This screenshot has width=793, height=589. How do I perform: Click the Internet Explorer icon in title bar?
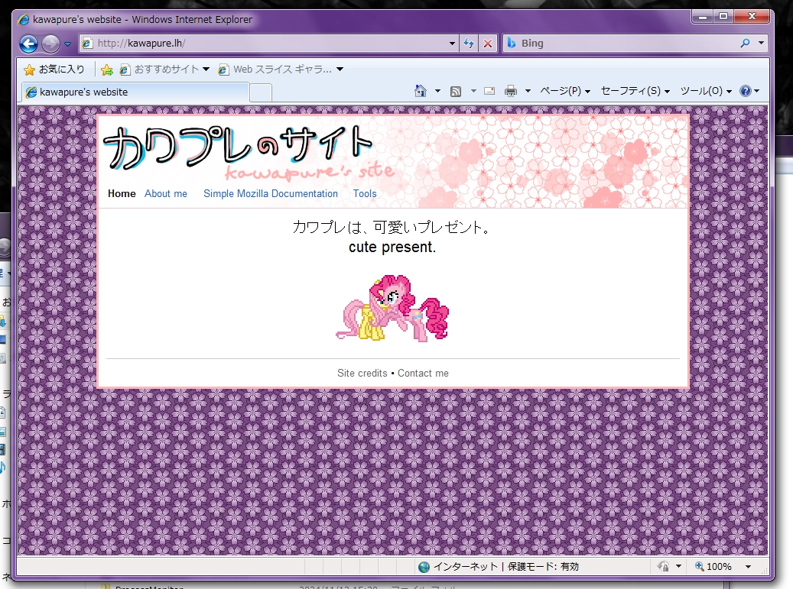coord(23,20)
